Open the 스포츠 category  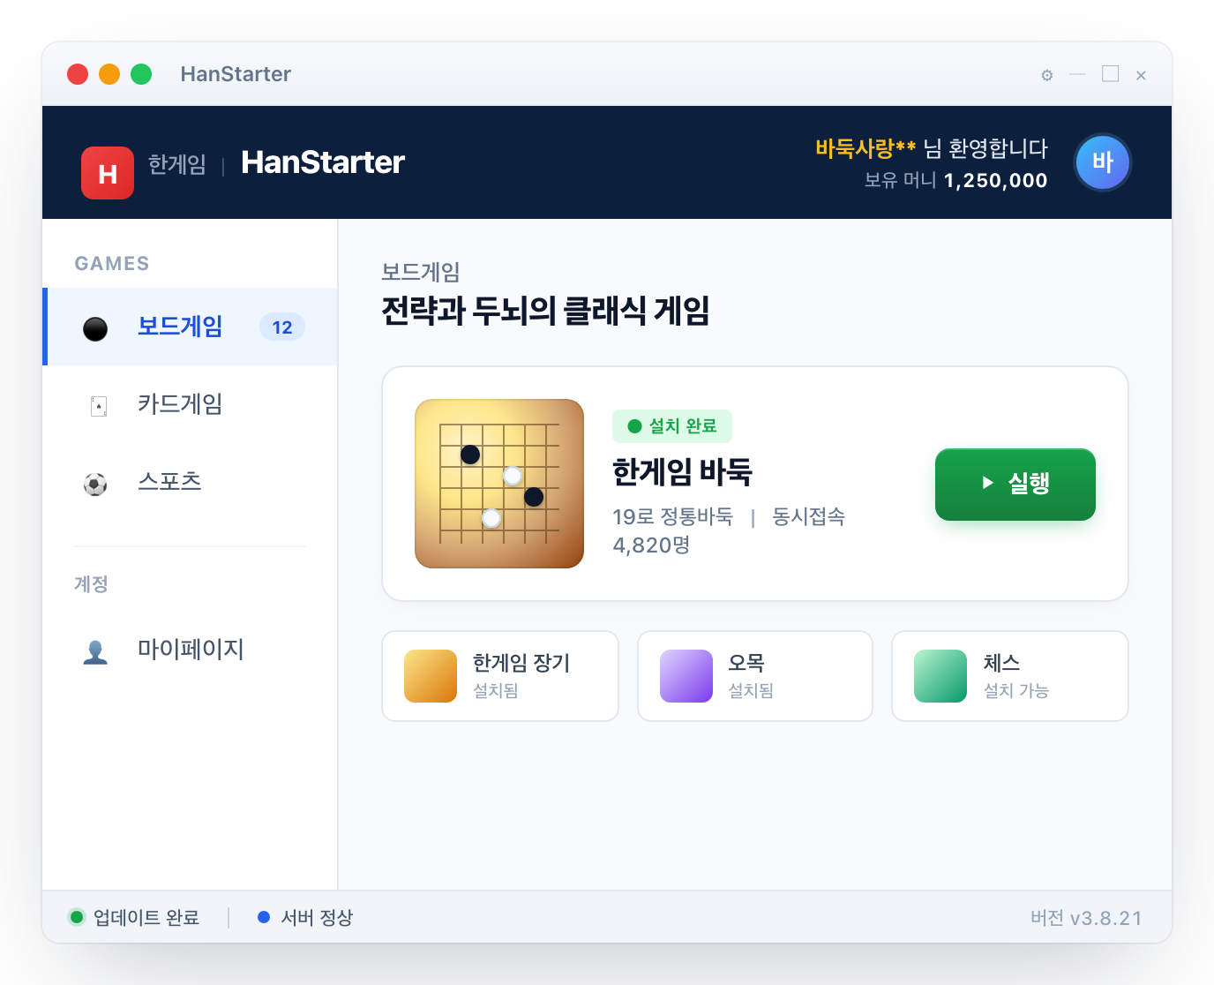(x=191, y=482)
